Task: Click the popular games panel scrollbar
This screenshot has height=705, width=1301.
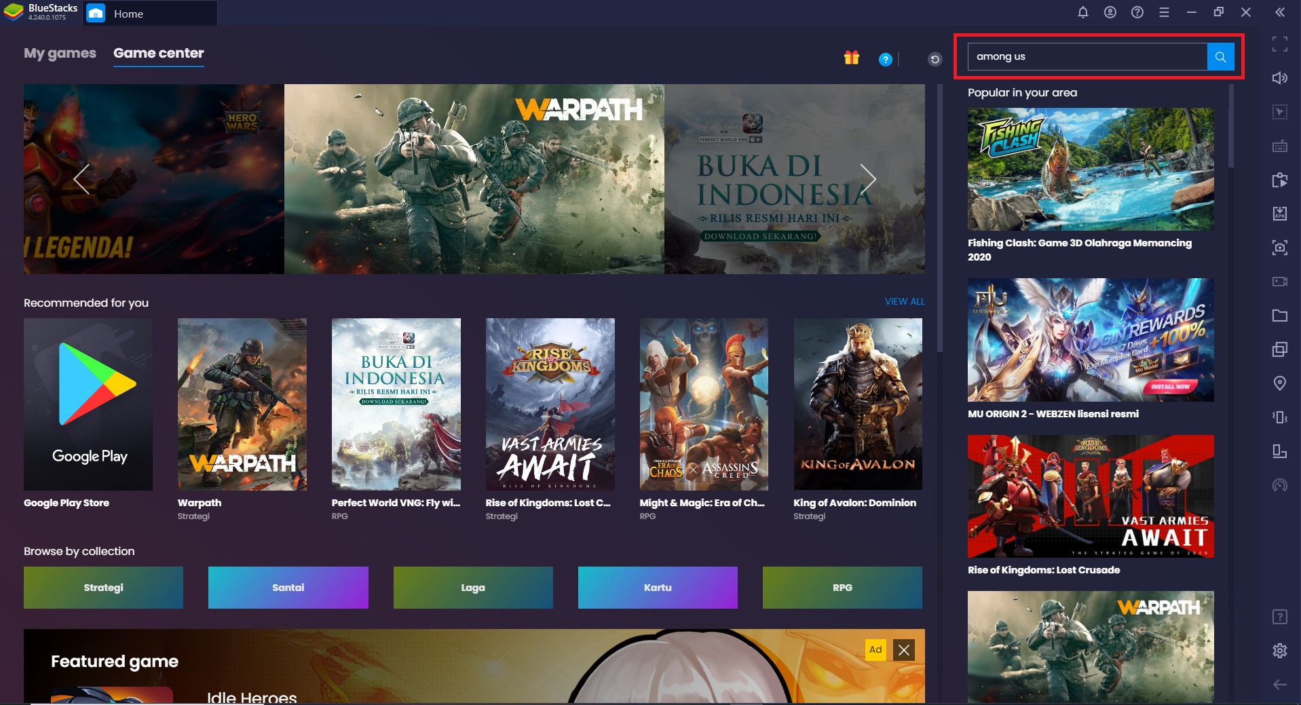Action: point(1231,126)
